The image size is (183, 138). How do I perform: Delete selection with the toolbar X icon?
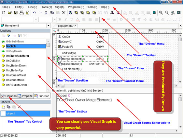click(64, 12)
